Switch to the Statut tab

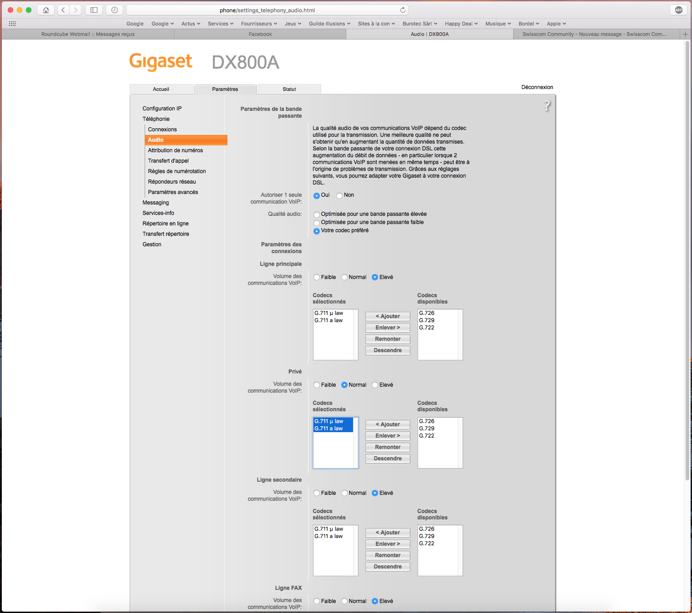[x=289, y=90]
